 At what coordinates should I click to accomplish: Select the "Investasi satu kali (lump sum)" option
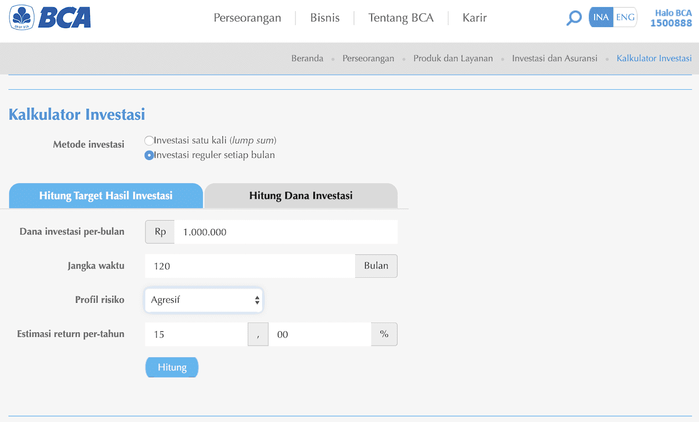(x=149, y=140)
